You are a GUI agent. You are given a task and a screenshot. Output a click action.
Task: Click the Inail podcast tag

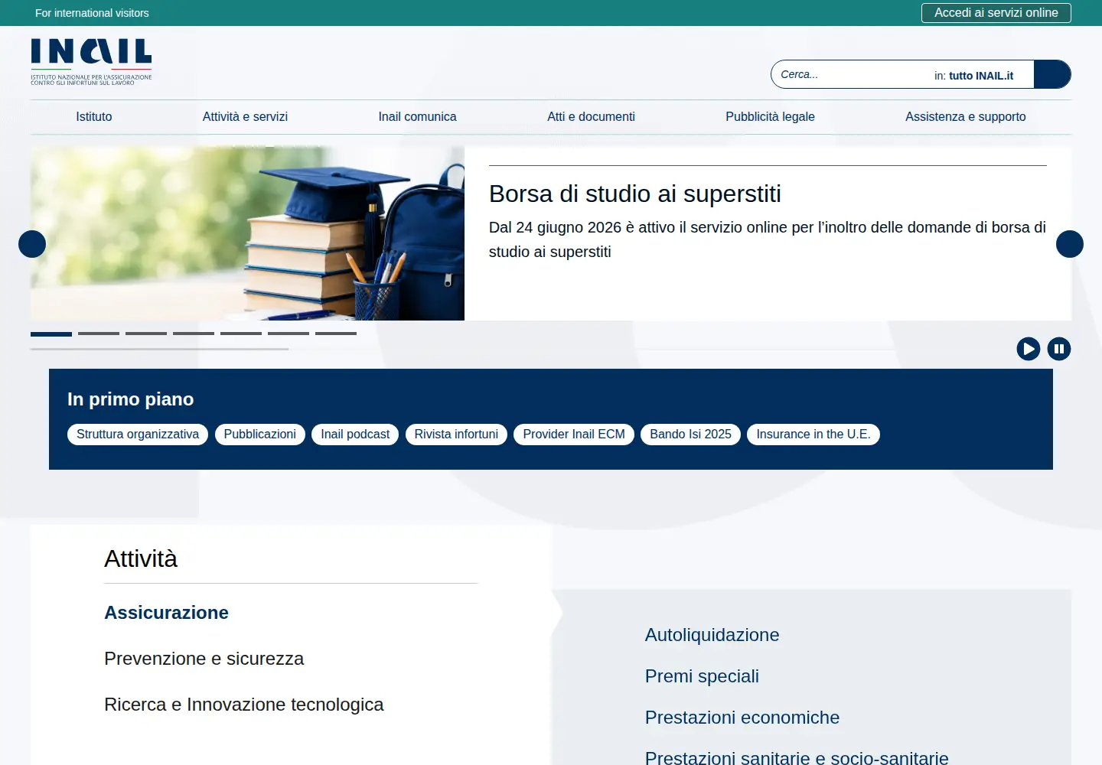355,435
